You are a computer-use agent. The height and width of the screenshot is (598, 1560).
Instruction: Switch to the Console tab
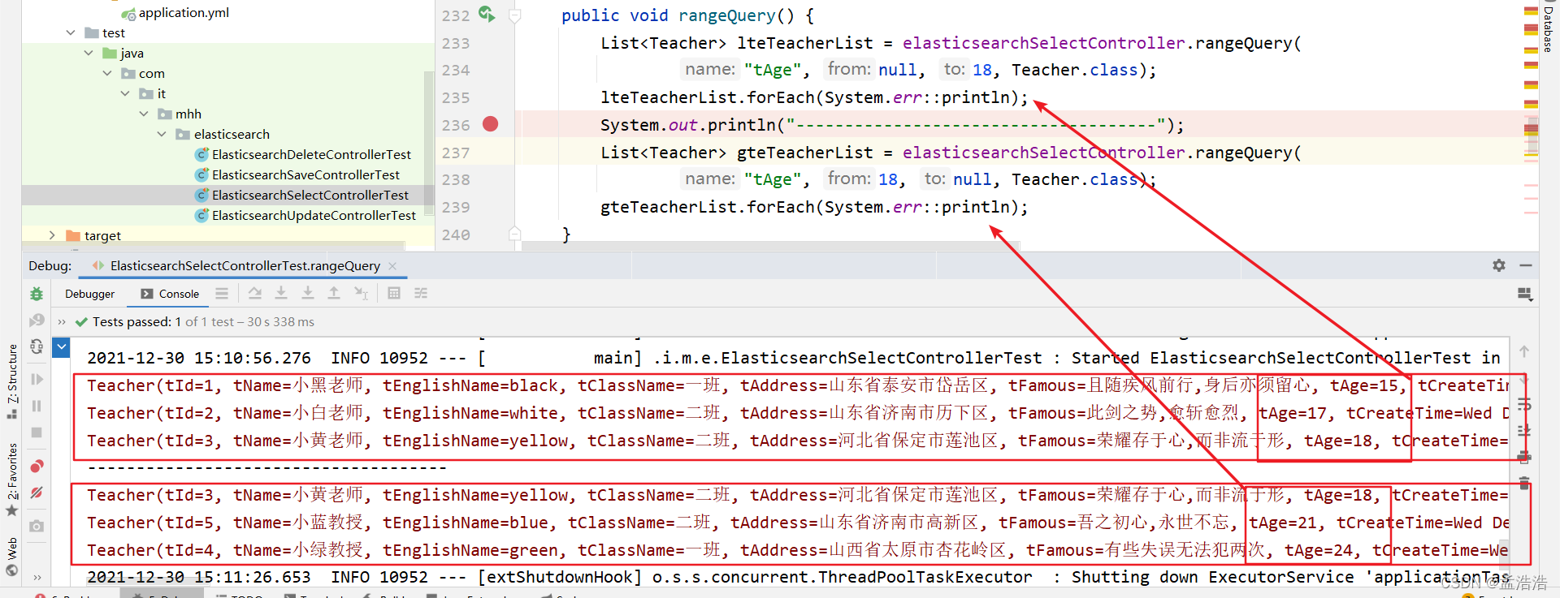(x=170, y=294)
